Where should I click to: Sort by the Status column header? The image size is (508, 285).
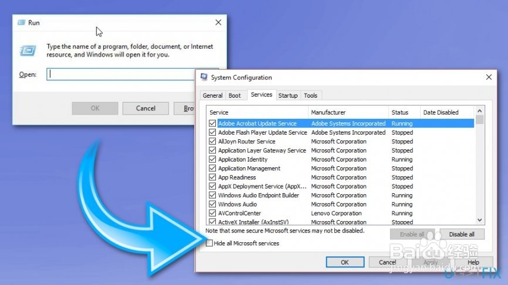click(404, 112)
